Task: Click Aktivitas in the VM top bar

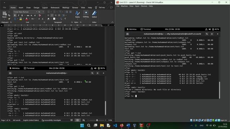Action: [x=132, y=29]
